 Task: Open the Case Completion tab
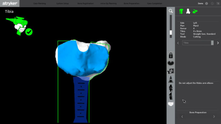[155, 4]
